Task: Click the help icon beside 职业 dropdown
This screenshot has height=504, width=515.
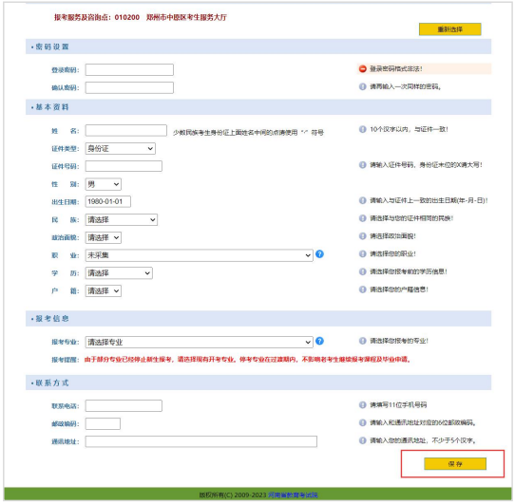Action: 319,254
